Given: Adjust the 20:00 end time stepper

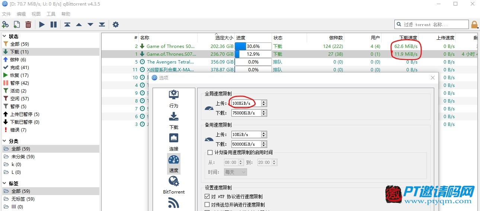Looking at the screenshot, I should tap(275, 162).
